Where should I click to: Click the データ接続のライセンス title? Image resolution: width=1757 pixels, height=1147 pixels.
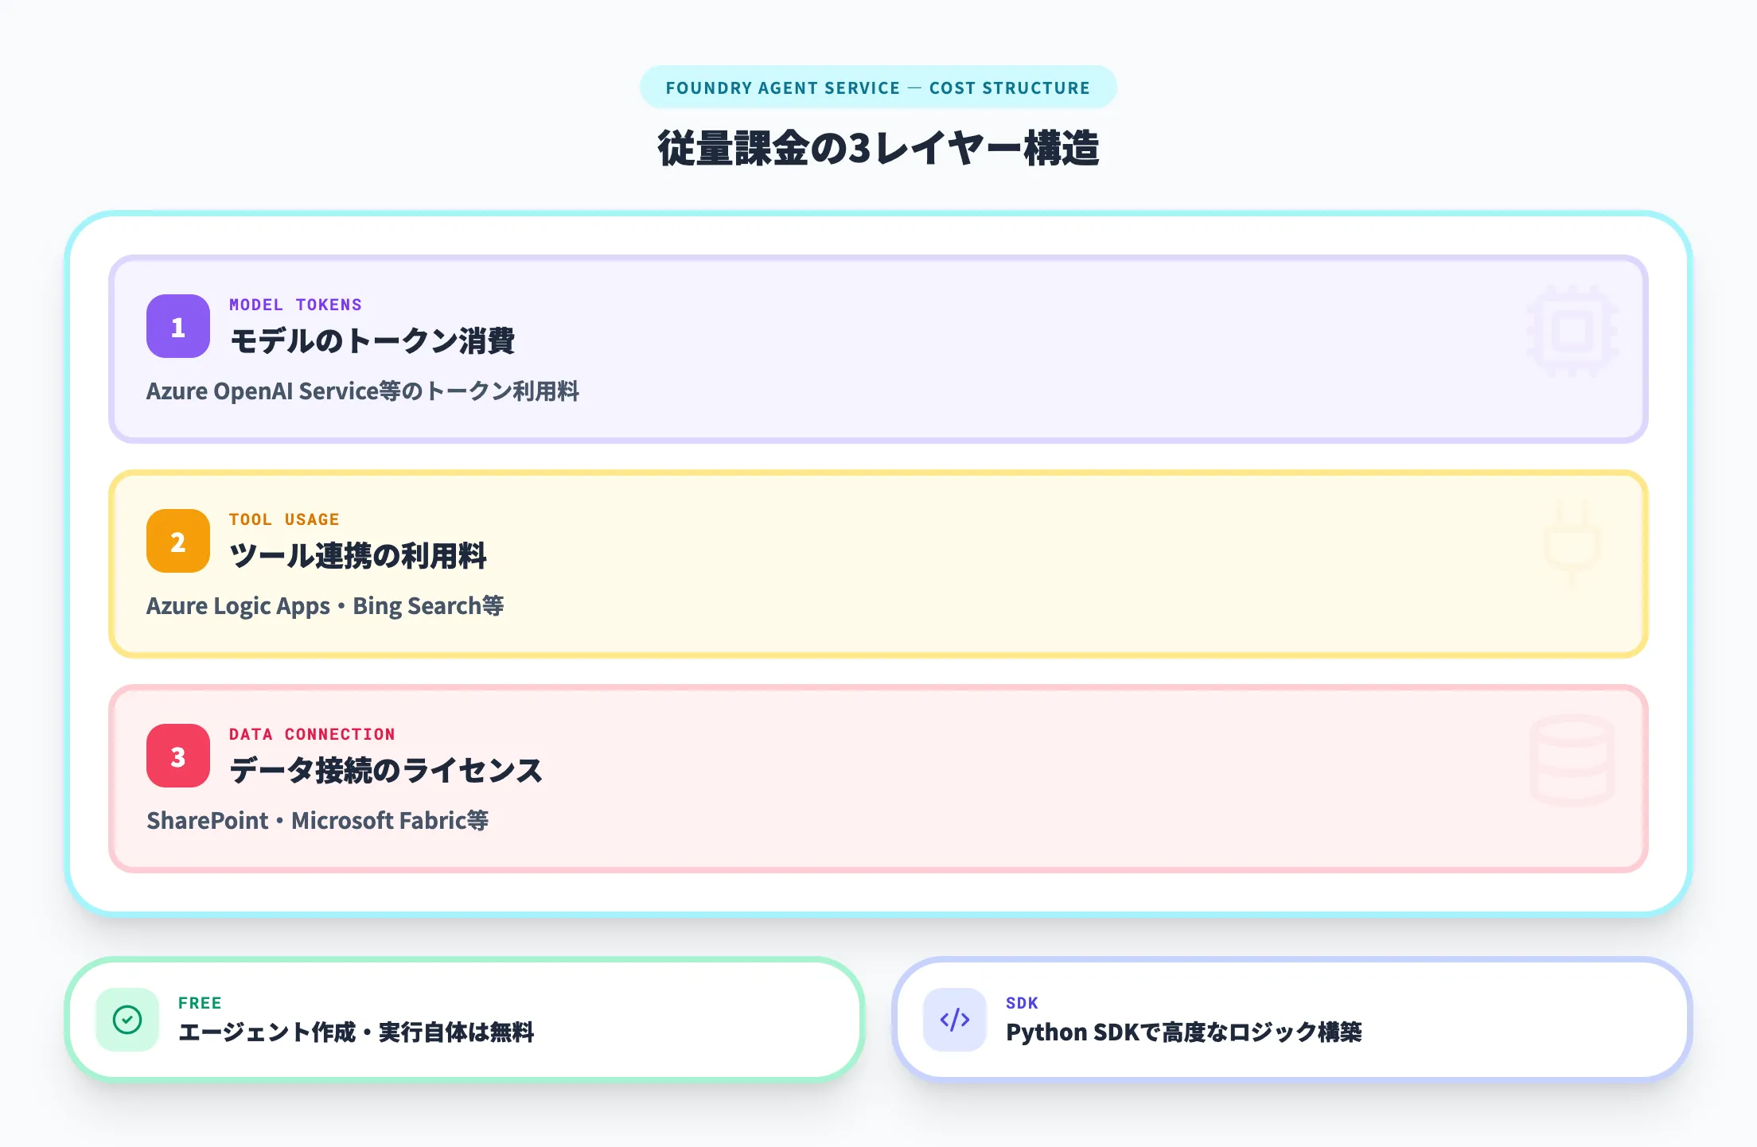pos(386,771)
